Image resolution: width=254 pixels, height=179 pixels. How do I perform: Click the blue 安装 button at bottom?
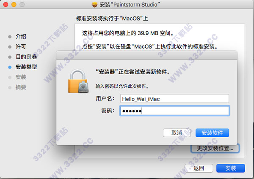point(231,168)
